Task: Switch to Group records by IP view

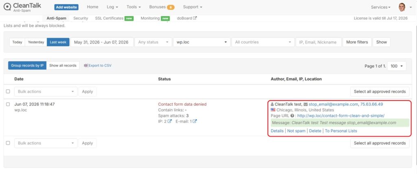Action: click(27, 65)
